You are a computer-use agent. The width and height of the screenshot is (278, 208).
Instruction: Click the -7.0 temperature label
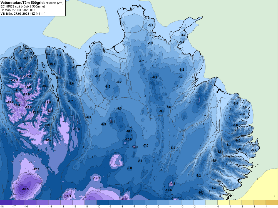74,67
